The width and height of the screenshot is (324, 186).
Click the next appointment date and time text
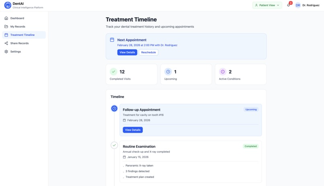tap(147, 45)
